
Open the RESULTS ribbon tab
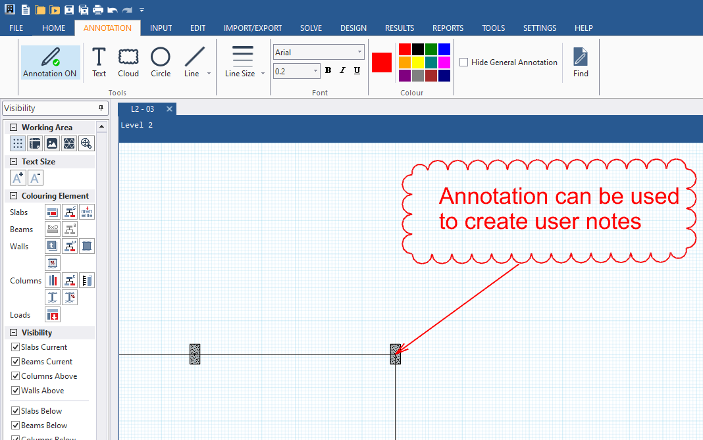[400, 28]
